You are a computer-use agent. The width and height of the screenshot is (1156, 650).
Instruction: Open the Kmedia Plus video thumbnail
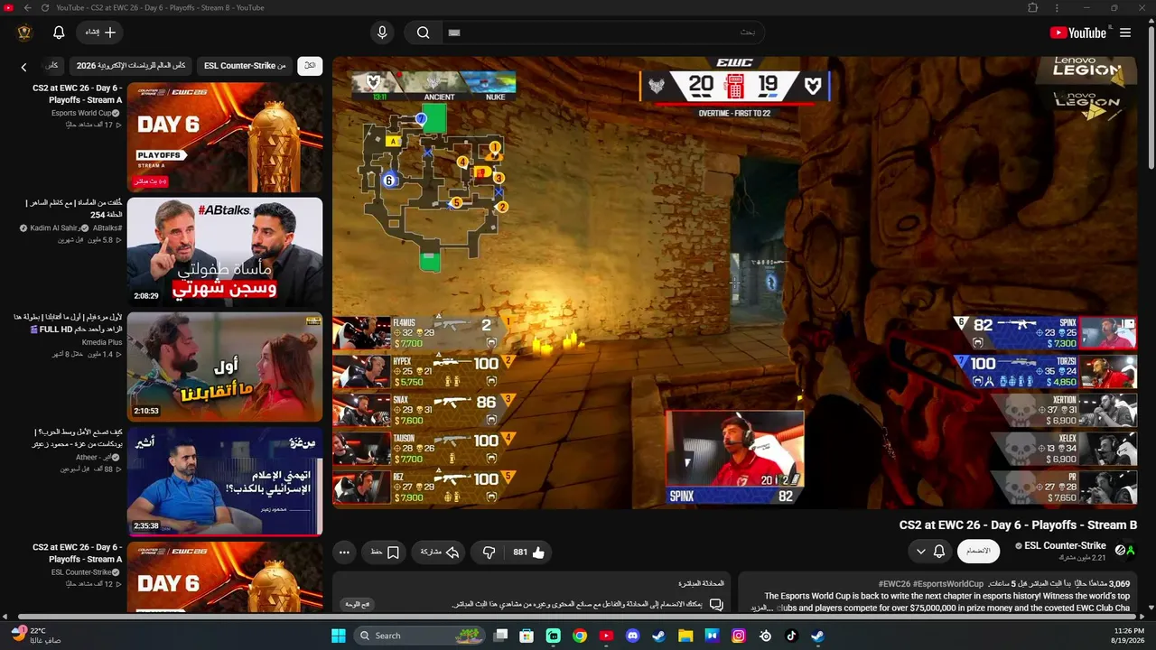click(225, 367)
